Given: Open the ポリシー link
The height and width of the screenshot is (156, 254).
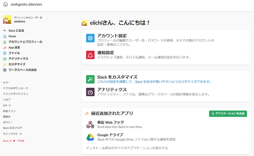Looking at the screenshot, I should [8, 122].
